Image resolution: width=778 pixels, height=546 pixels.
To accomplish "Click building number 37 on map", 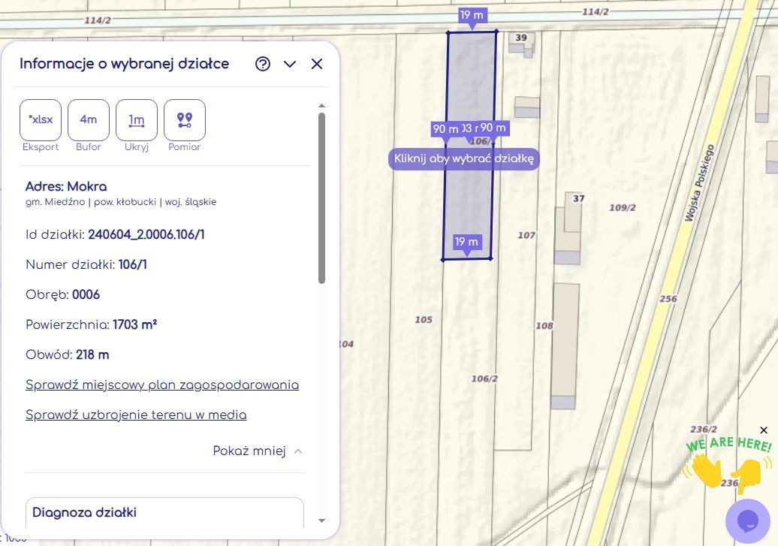I will (578, 198).
